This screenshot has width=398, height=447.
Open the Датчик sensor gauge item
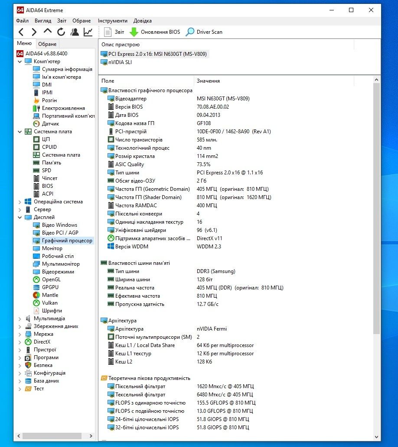(46, 124)
